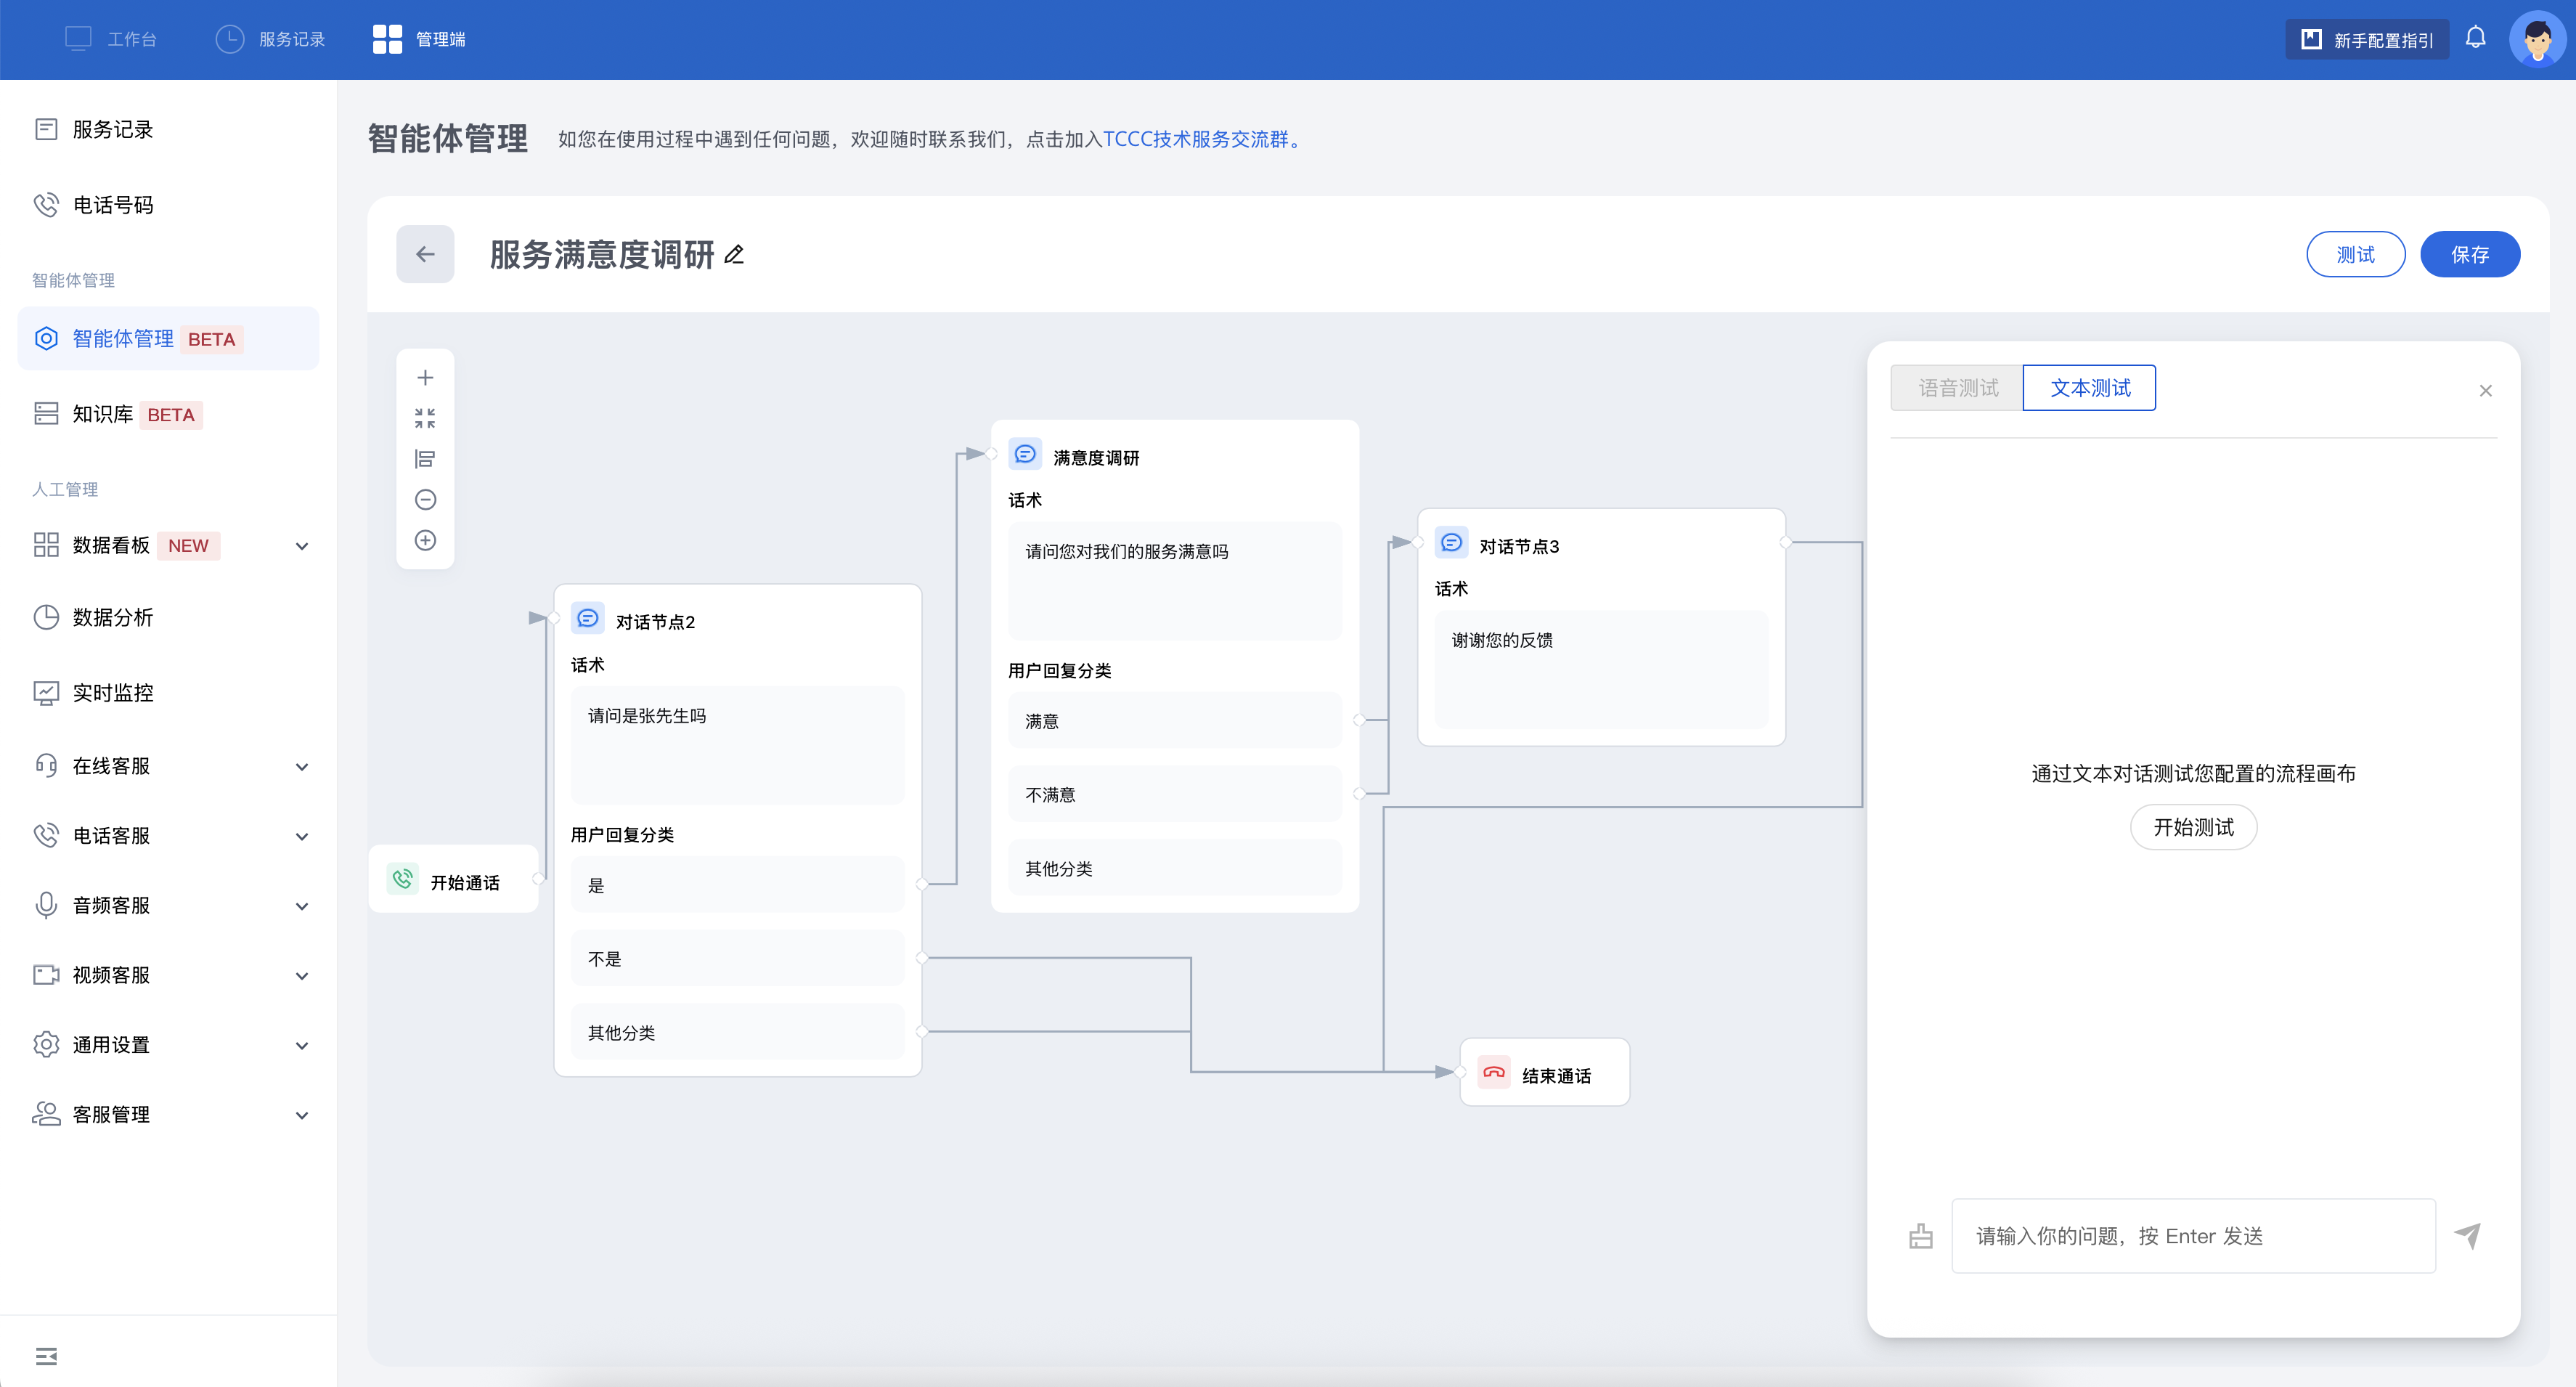Viewport: 2576px width, 1387px height.
Task: Click the circled plus add-node icon
Action: pos(425,541)
